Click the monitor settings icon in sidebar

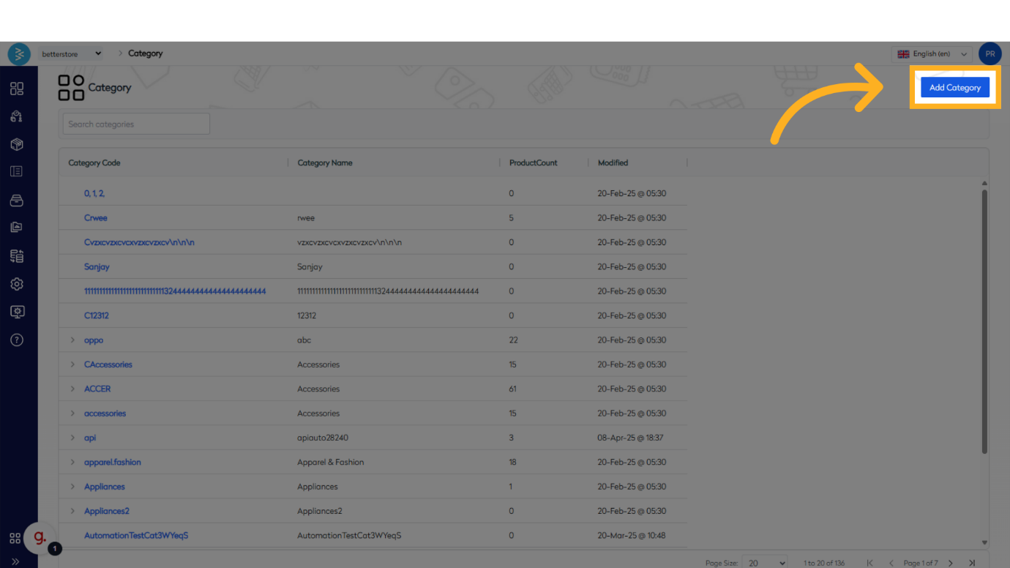(17, 312)
